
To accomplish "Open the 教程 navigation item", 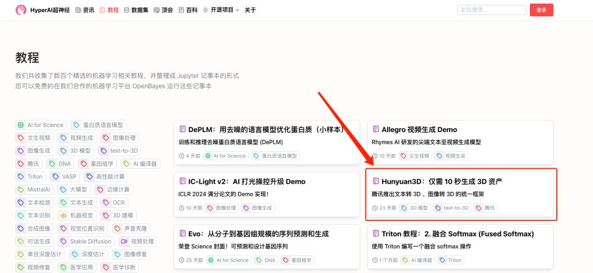I will pyautogui.click(x=109, y=10).
